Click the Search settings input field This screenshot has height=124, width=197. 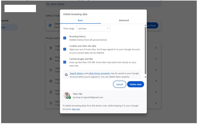click(x=104, y=4)
